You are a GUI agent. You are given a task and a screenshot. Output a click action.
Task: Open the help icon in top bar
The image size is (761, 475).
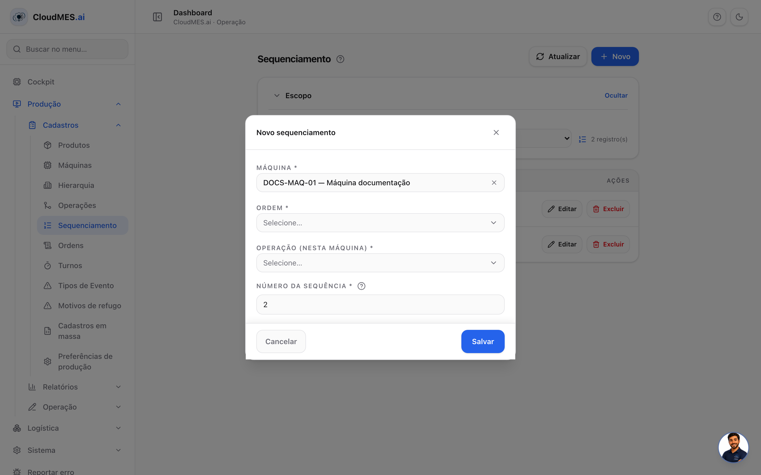[x=717, y=17]
